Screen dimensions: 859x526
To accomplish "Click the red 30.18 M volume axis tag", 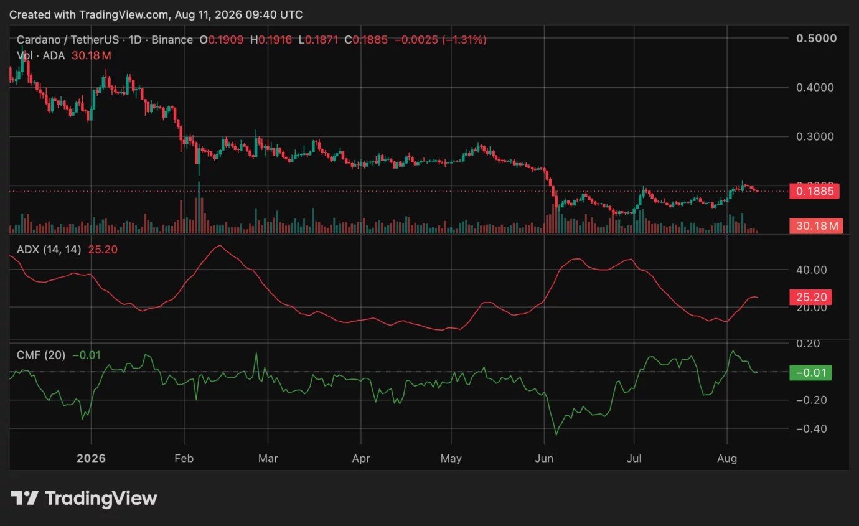I will (815, 225).
